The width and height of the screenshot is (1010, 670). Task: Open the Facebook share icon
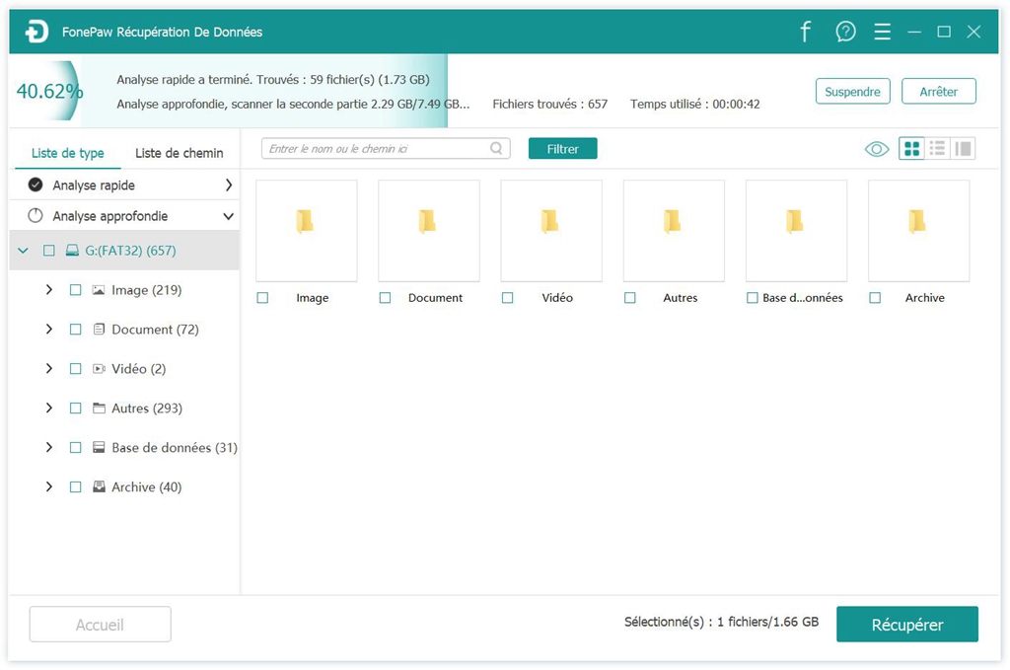pos(805,31)
